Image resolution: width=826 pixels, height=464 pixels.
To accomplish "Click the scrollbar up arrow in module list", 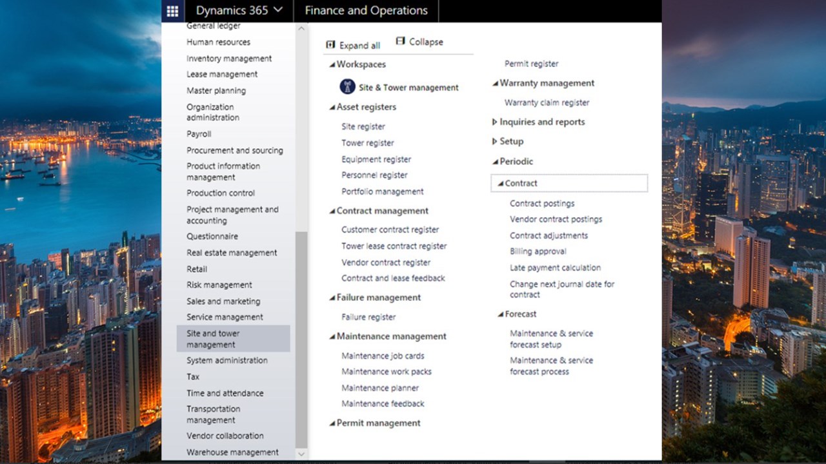I will click(x=301, y=29).
